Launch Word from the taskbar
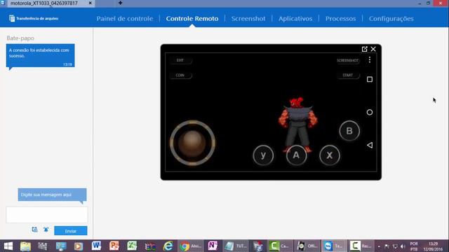The width and height of the screenshot is (449, 252). tap(97, 246)
